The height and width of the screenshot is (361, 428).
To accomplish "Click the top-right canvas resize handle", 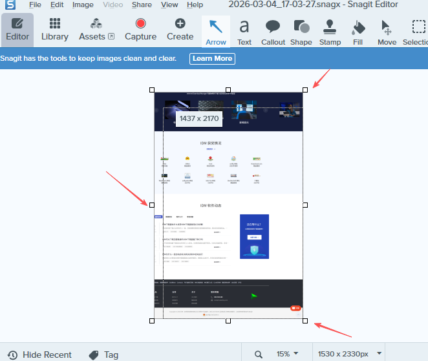I will tap(305, 90).
